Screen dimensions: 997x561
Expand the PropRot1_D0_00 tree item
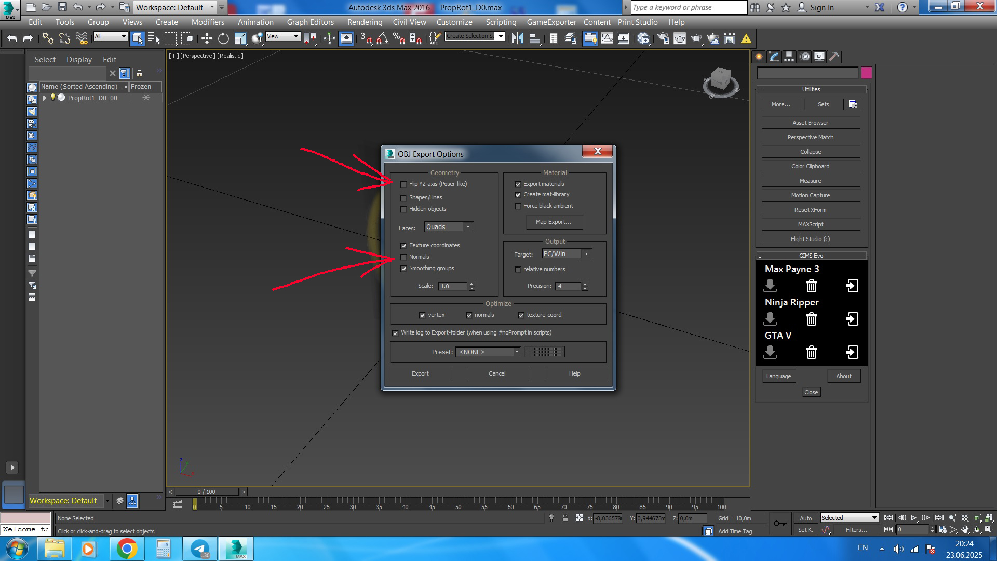45,98
